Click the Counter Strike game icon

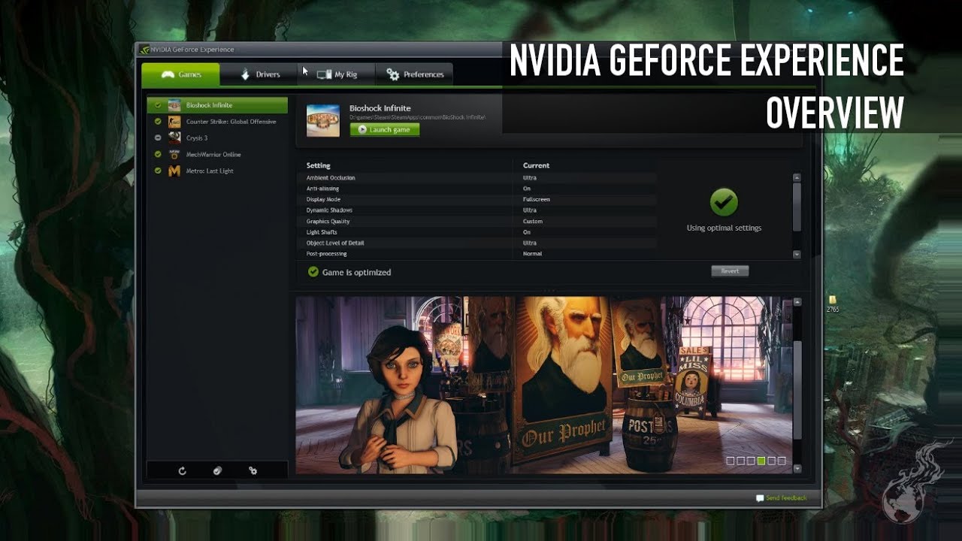(x=174, y=122)
